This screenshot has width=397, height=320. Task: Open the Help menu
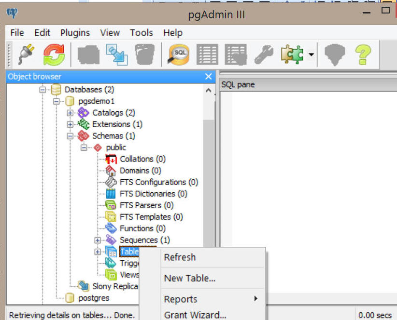click(x=173, y=33)
